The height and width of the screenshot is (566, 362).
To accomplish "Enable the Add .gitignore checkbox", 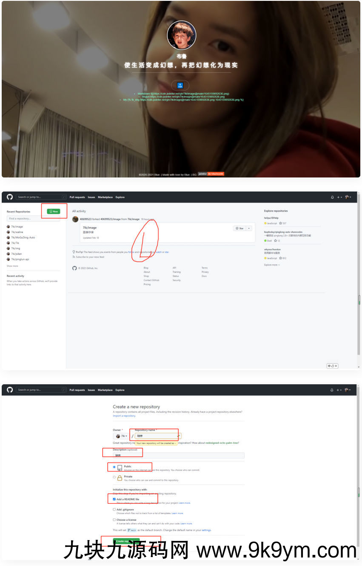I will [x=114, y=509].
